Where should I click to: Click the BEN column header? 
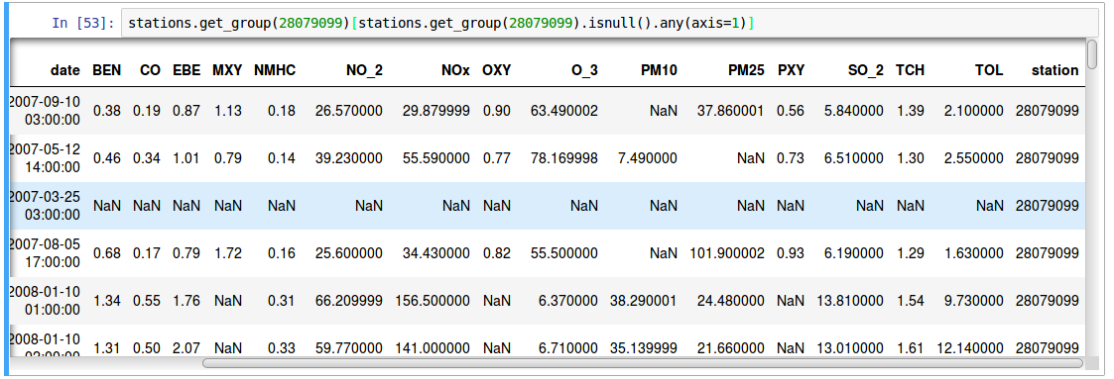[x=106, y=70]
